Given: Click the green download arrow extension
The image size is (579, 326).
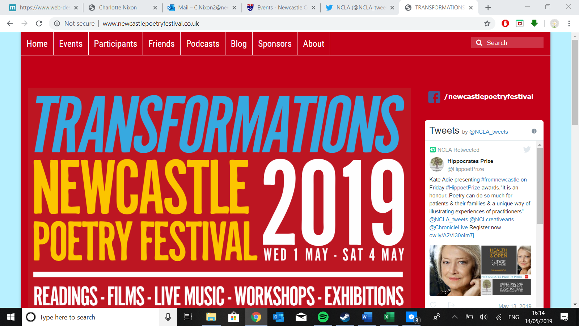Looking at the screenshot, I should pos(534,24).
